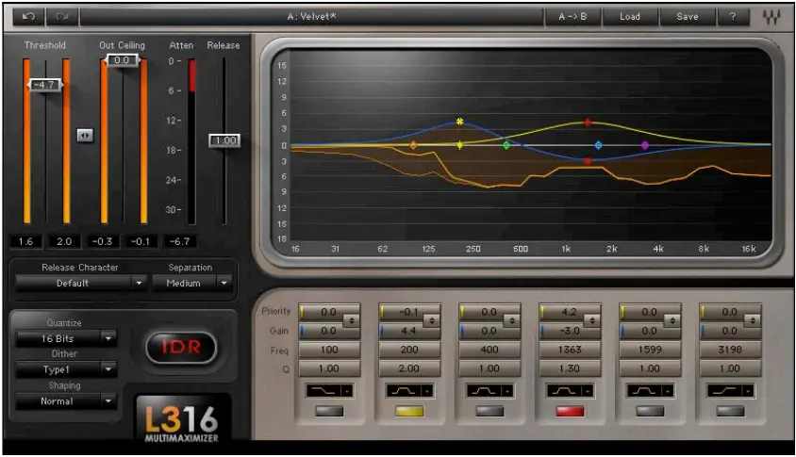
Task: Click the 1.6 input peak readout
Action: click(25, 241)
